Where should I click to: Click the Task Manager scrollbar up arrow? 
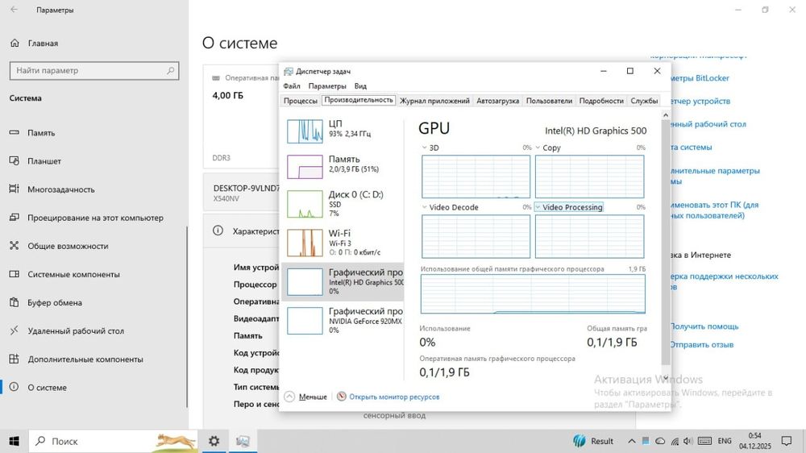tap(666, 115)
